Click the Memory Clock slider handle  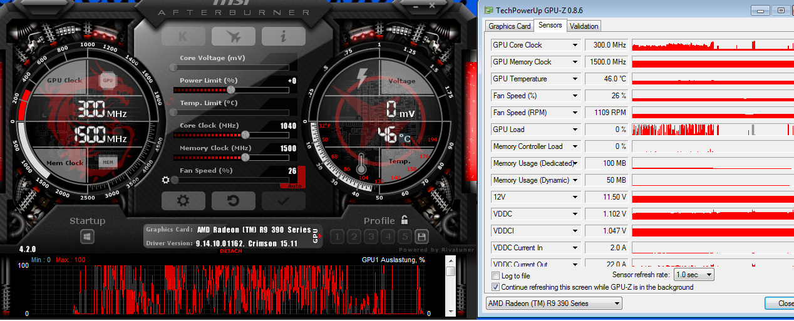[245, 157]
